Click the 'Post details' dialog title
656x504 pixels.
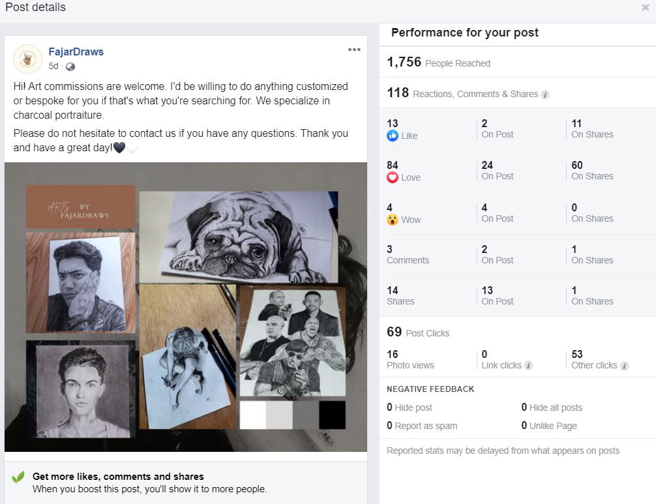point(35,7)
